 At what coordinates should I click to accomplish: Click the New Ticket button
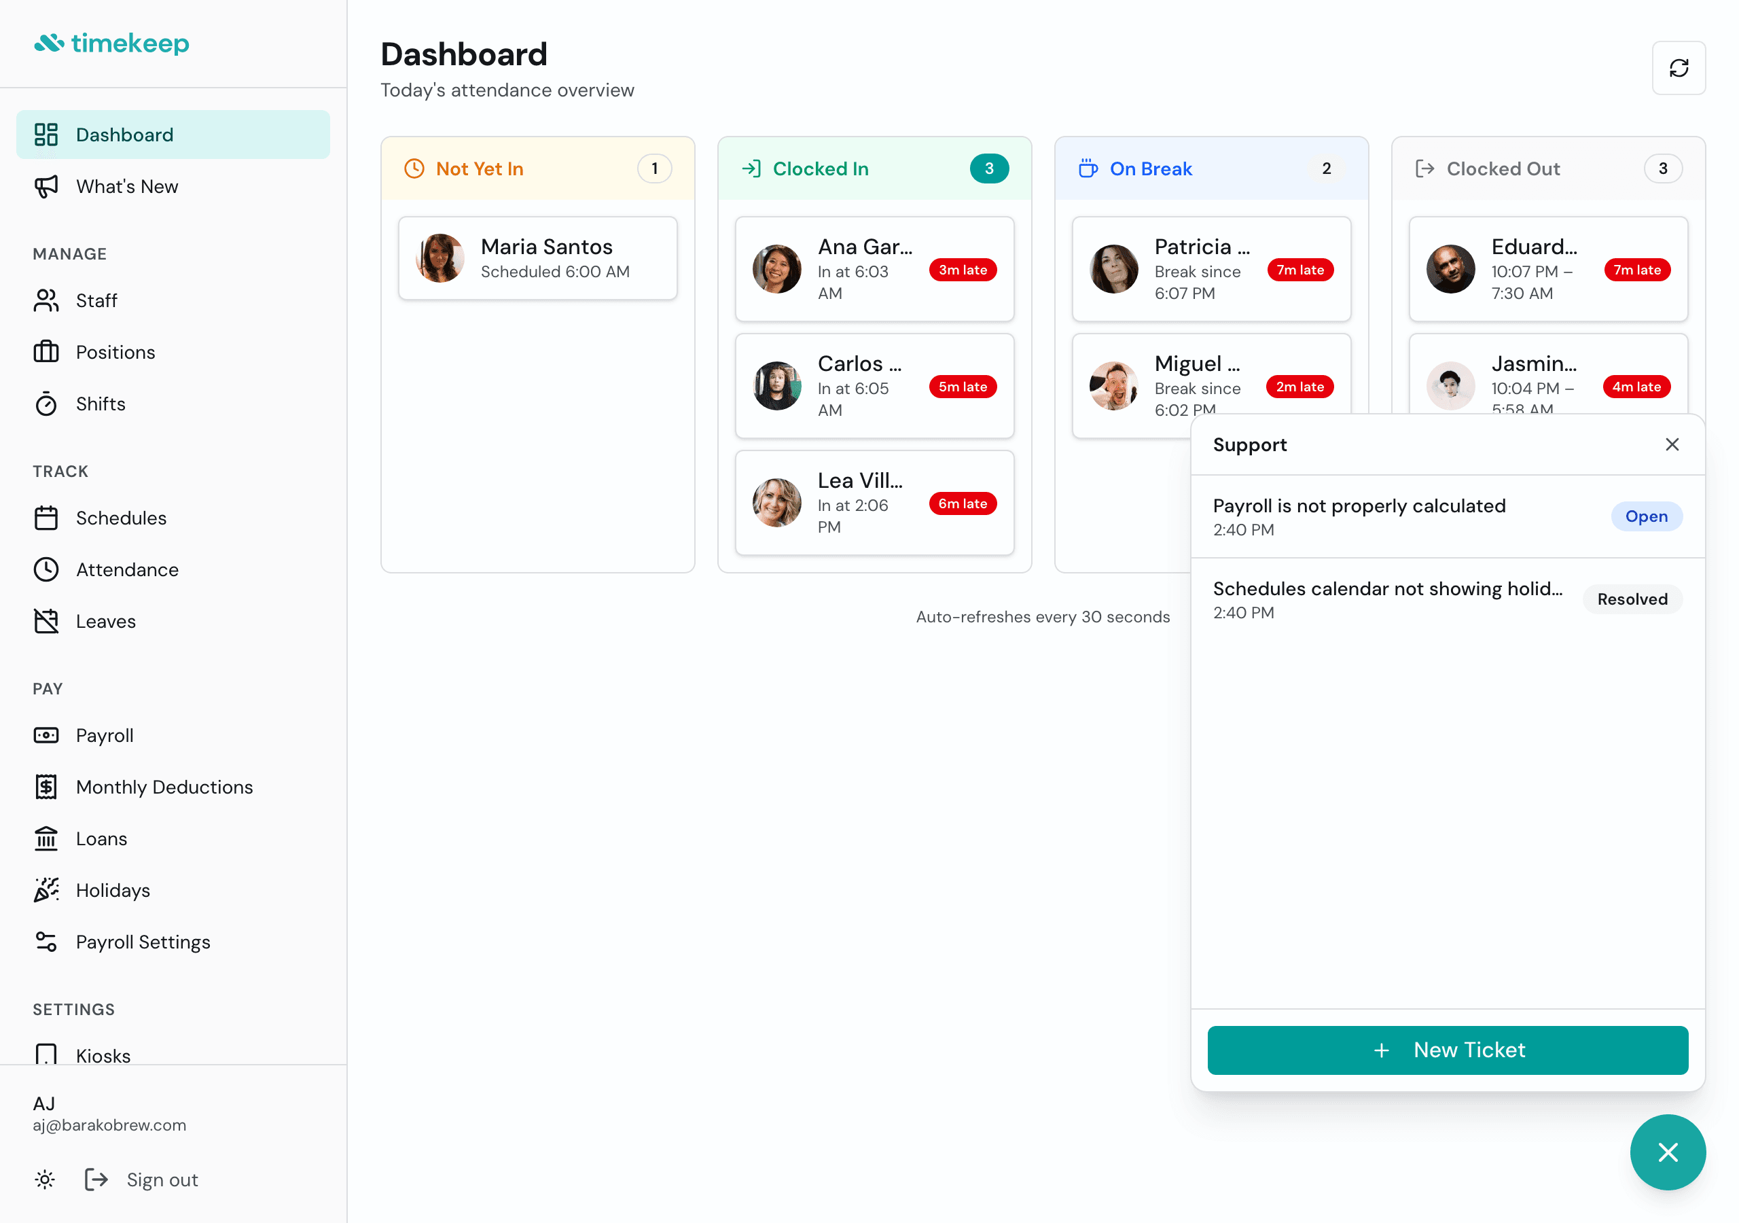pyautogui.click(x=1447, y=1050)
